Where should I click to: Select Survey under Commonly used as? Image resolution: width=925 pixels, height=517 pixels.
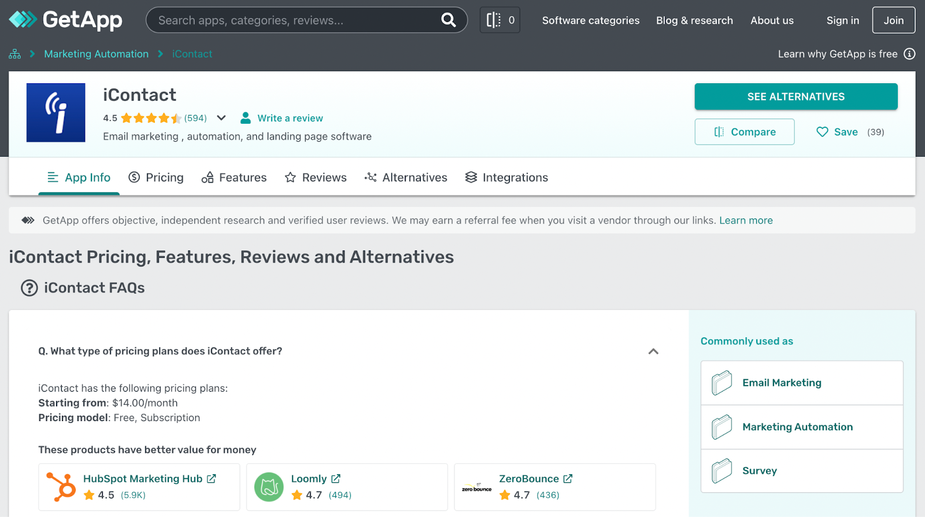coord(802,471)
